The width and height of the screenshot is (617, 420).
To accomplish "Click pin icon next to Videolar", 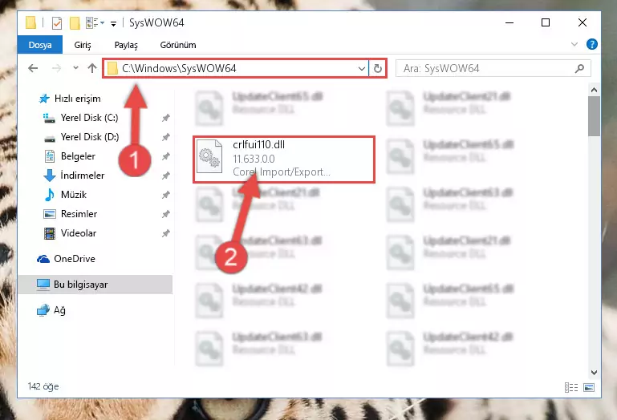I will coord(165,233).
